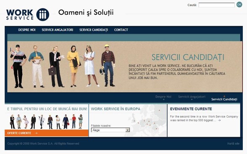Open the SERVICII CANDIDAŢI menu
Image resolution: width=247 pixels, height=154 pixels.
(94, 30)
